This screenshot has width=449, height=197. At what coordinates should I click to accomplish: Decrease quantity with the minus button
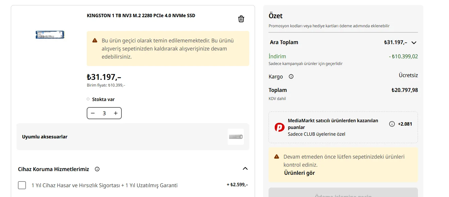tap(93, 113)
